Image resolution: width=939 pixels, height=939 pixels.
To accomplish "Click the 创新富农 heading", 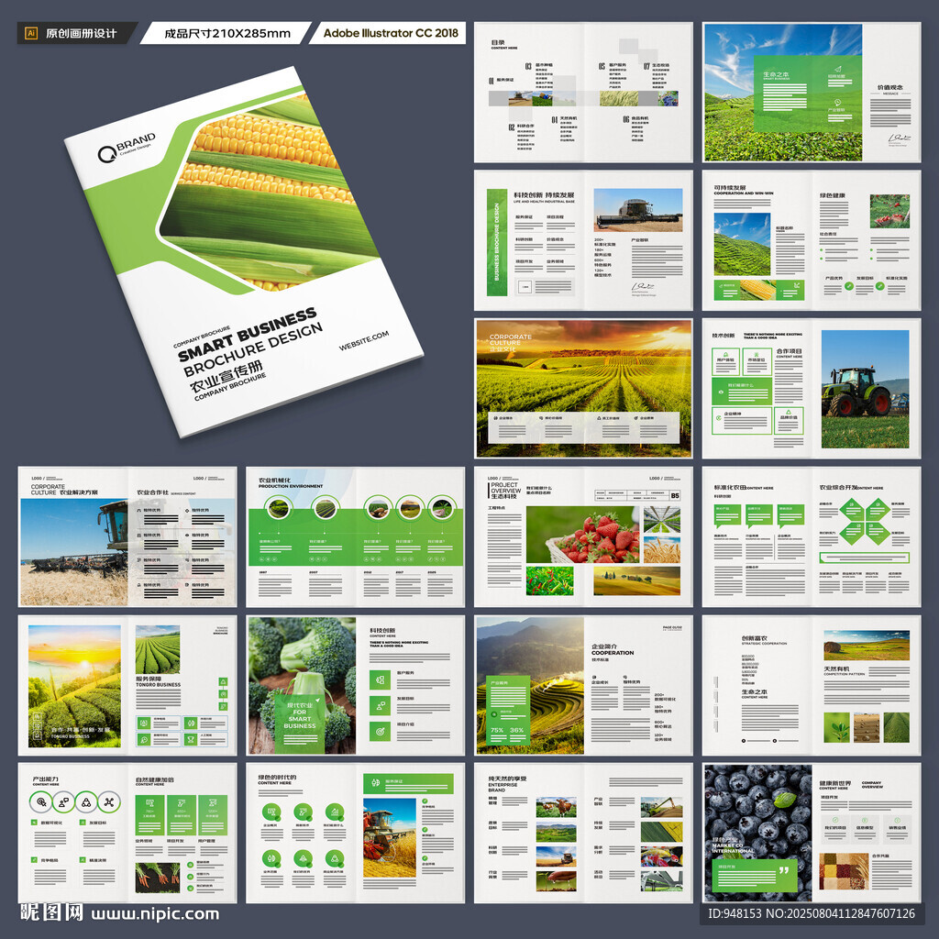I will (x=754, y=638).
